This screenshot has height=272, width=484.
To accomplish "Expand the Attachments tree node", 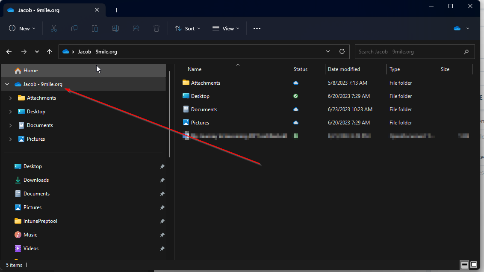I will tap(11, 98).
